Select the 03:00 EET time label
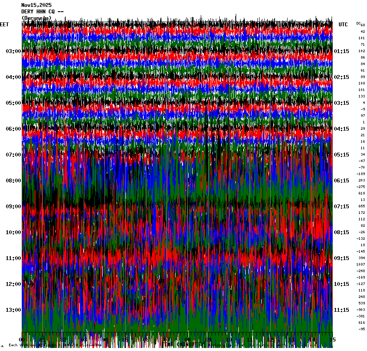The width and height of the screenshot is (367, 351). tap(13, 51)
